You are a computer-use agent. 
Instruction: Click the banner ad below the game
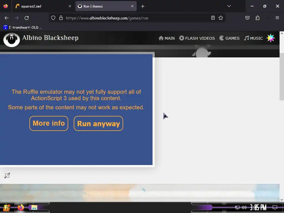(140, 192)
